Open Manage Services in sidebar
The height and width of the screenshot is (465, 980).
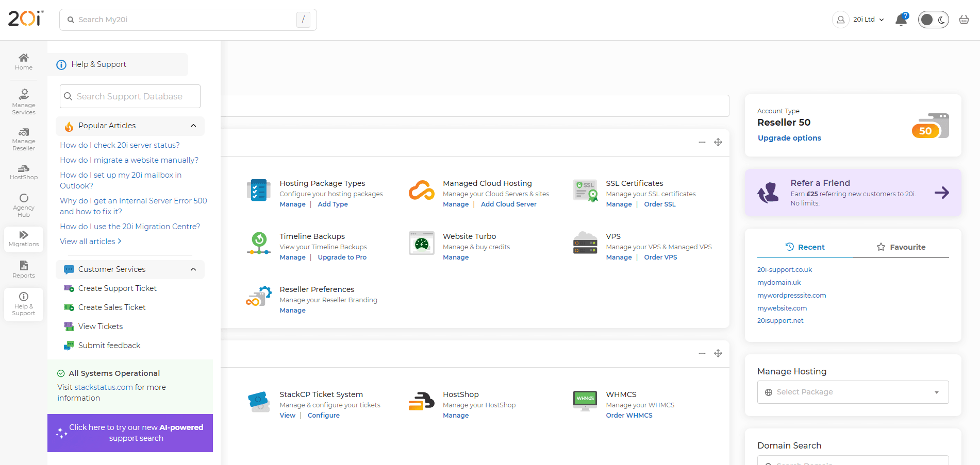tap(24, 102)
